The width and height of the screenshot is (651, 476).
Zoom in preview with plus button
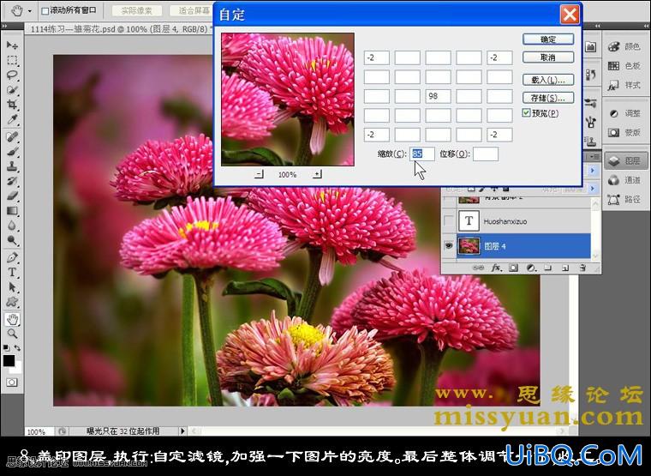pos(317,174)
